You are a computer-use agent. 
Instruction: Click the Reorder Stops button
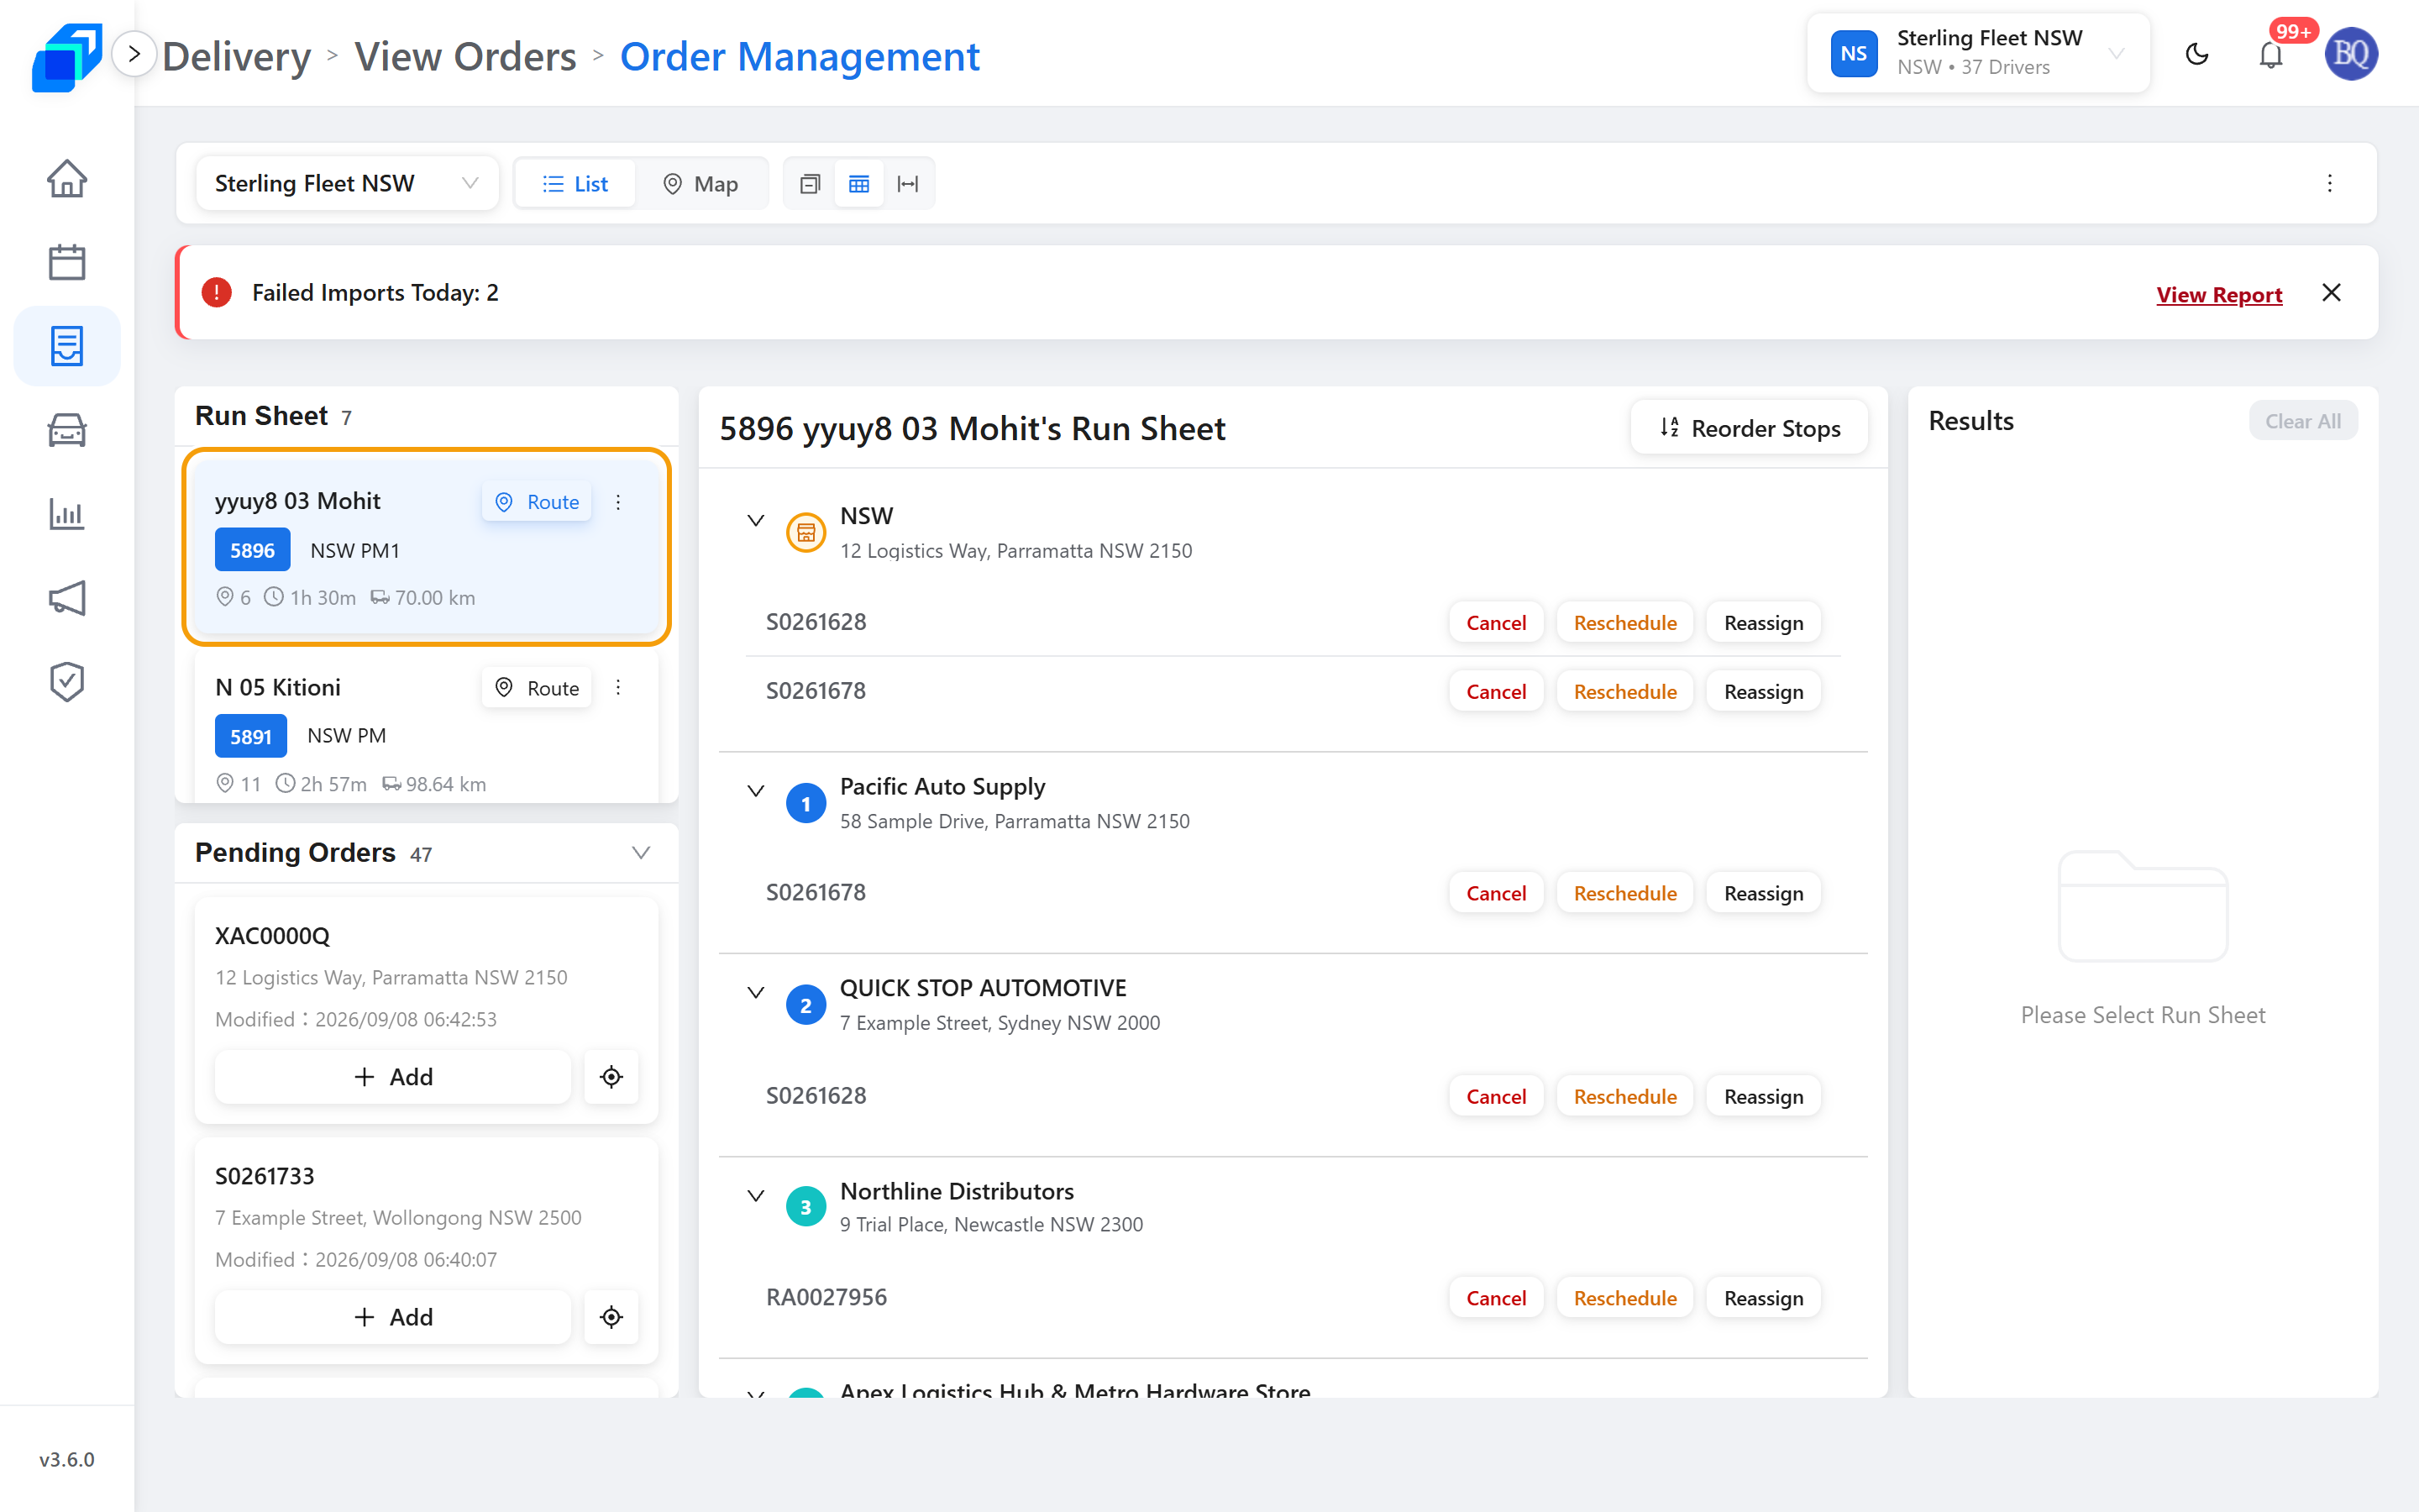coord(1750,428)
